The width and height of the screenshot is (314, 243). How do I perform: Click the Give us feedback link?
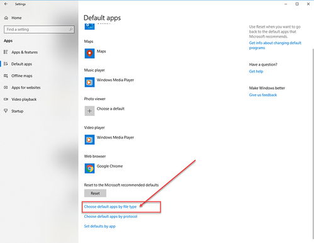coord(263,95)
